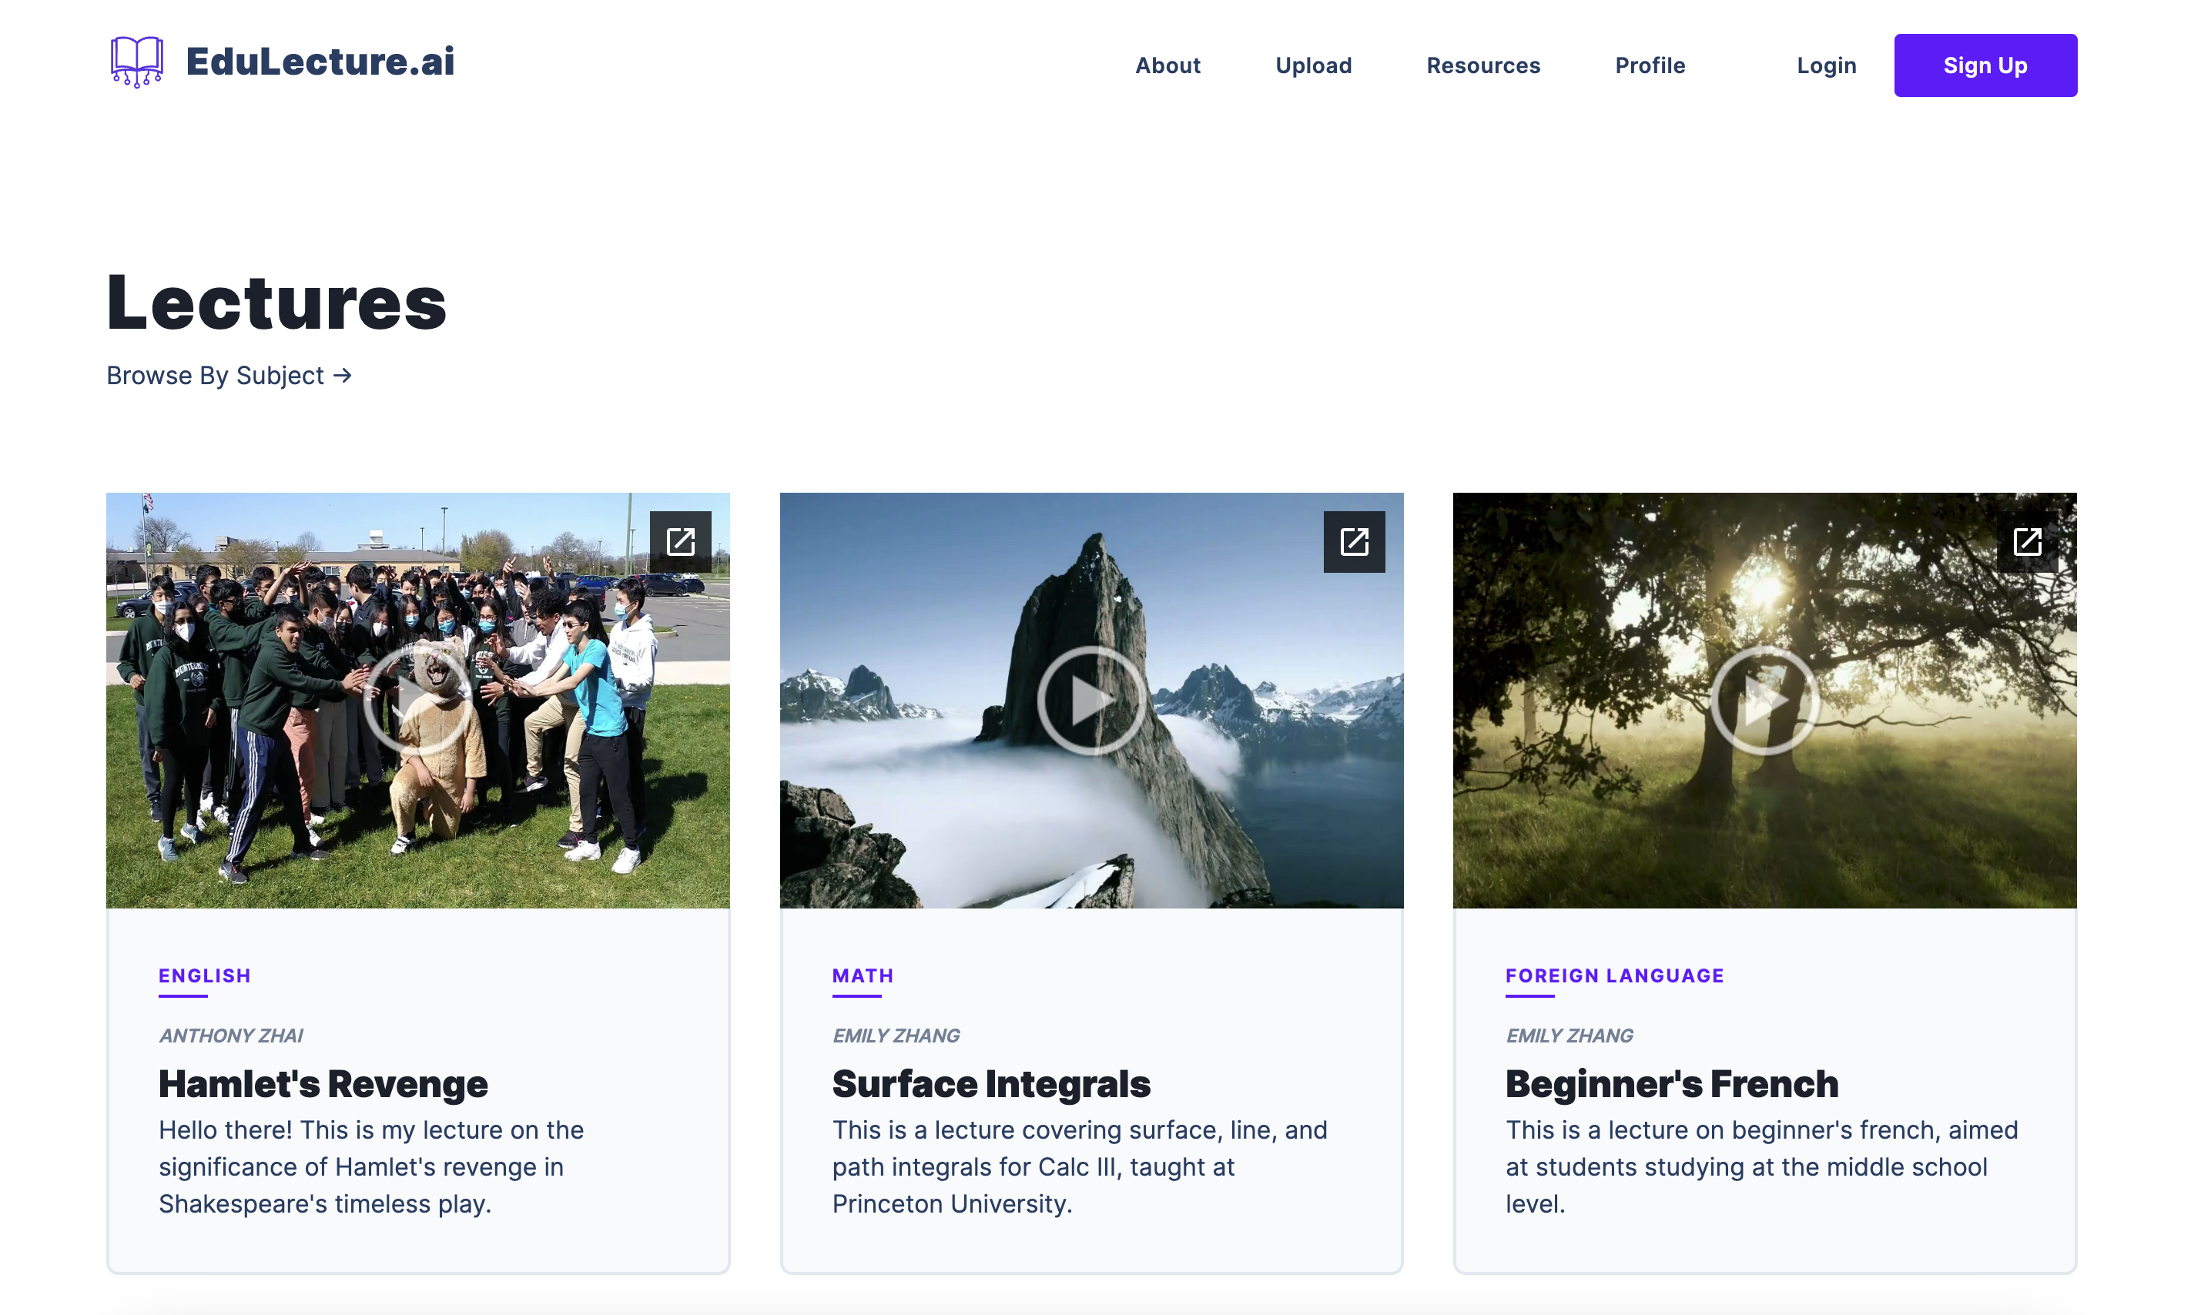Viewport: 2201px width, 1315px height.
Task: Play the Beginner's French video
Action: (1764, 701)
